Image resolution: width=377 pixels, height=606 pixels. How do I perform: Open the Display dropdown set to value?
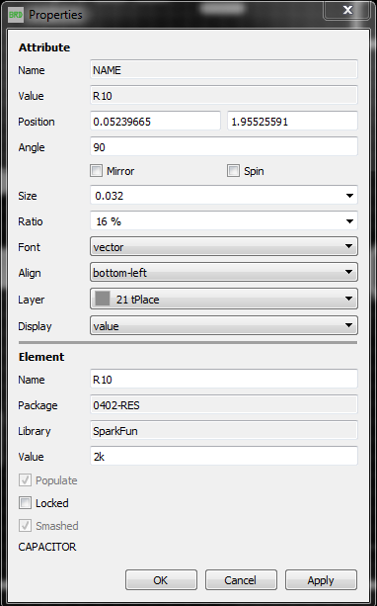click(x=224, y=326)
